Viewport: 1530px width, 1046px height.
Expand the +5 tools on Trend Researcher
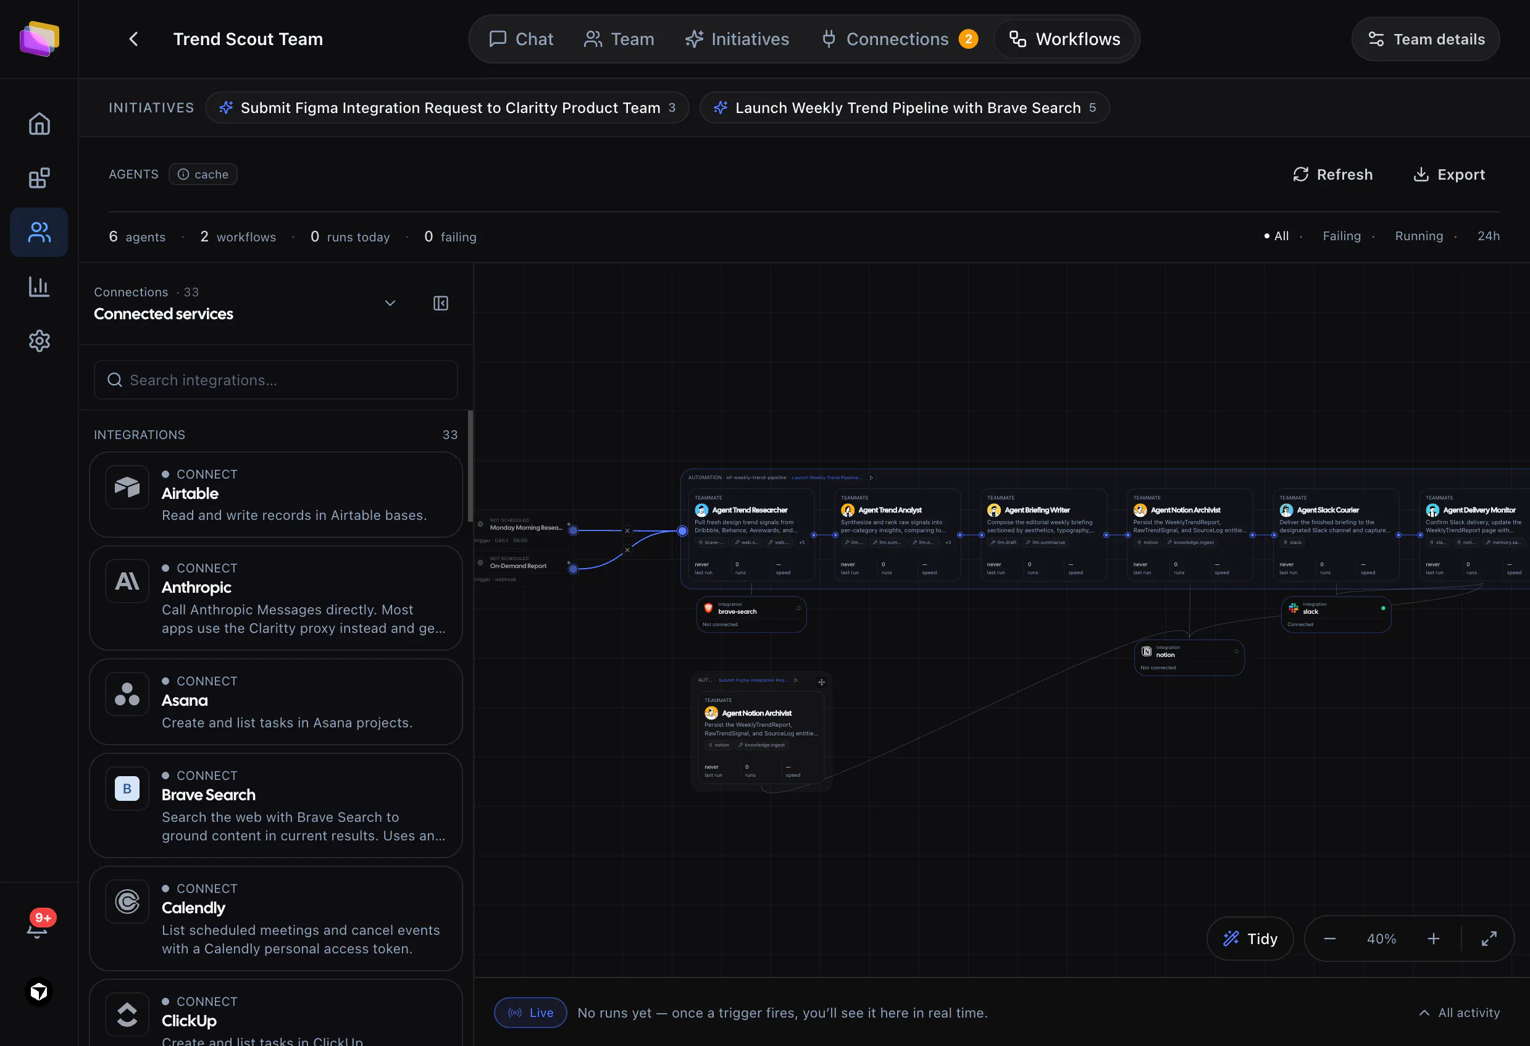point(801,542)
